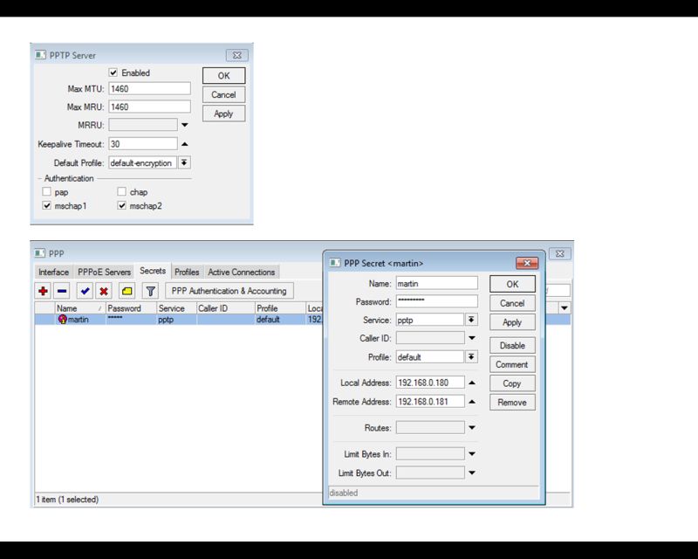Click OK in PPTP Server window
The image size is (698, 559).
coord(224,76)
